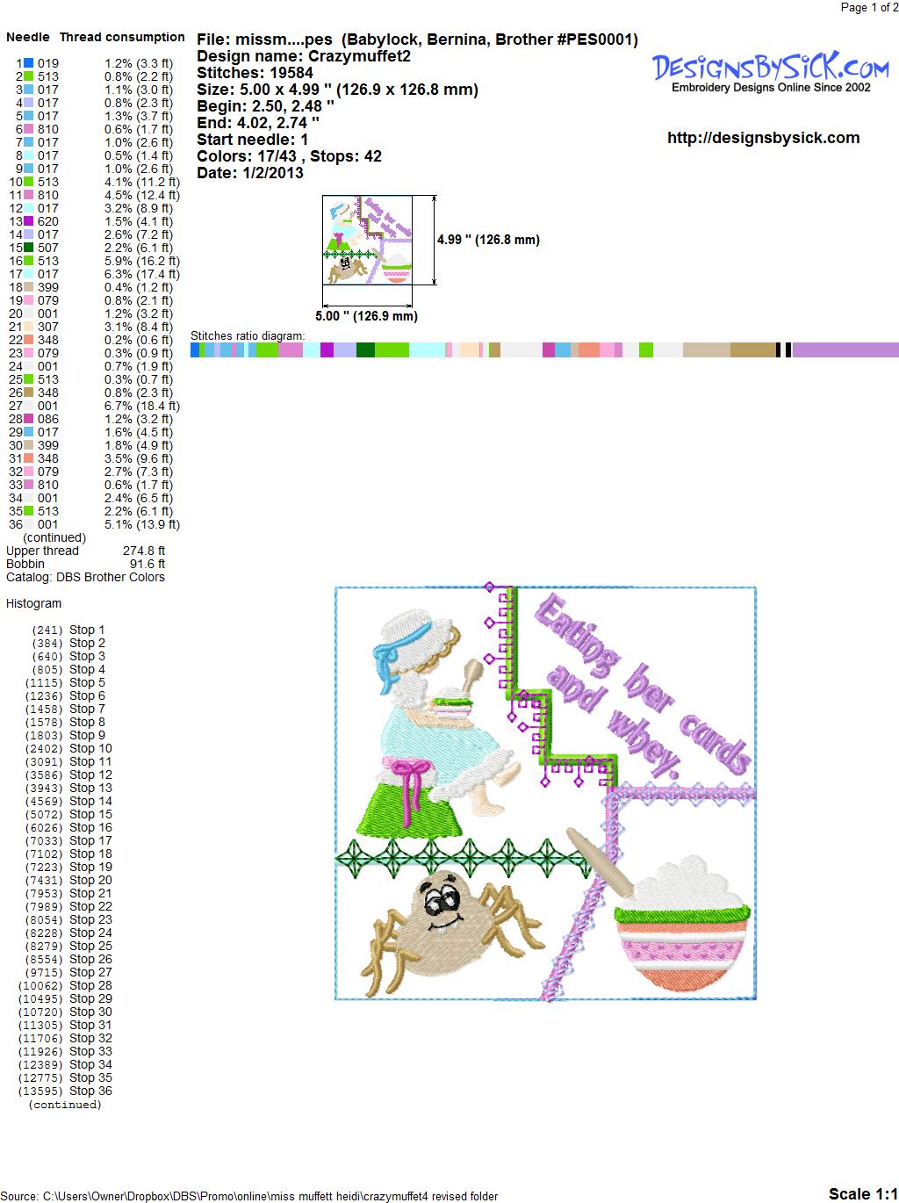Click the blue swatch for needle 1
This screenshot has width=899, height=1203.
point(29,63)
